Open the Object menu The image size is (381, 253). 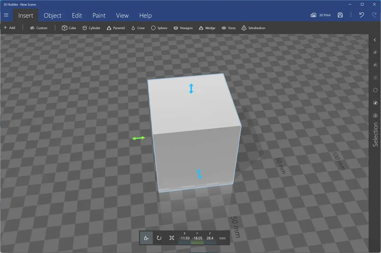click(53, 15)
